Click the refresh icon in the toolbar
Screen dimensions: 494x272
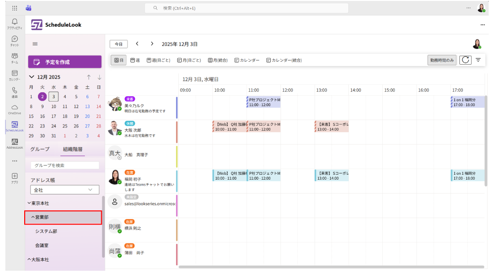coord(465,60)
